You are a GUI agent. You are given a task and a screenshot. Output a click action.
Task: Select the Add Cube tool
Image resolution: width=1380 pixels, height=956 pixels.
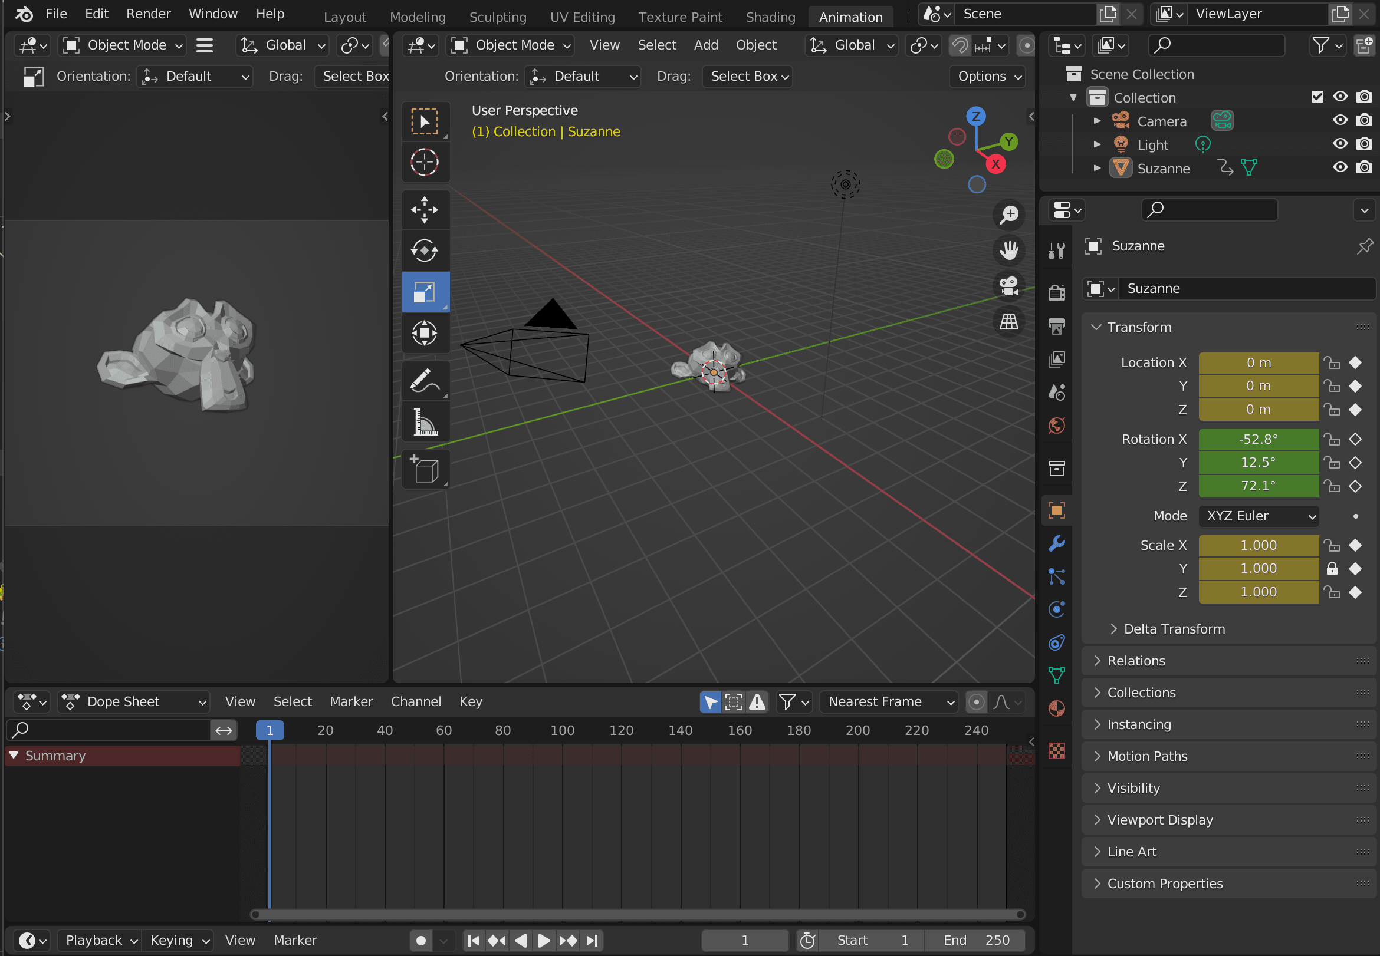pyautogui.click(x=425, y=470)
